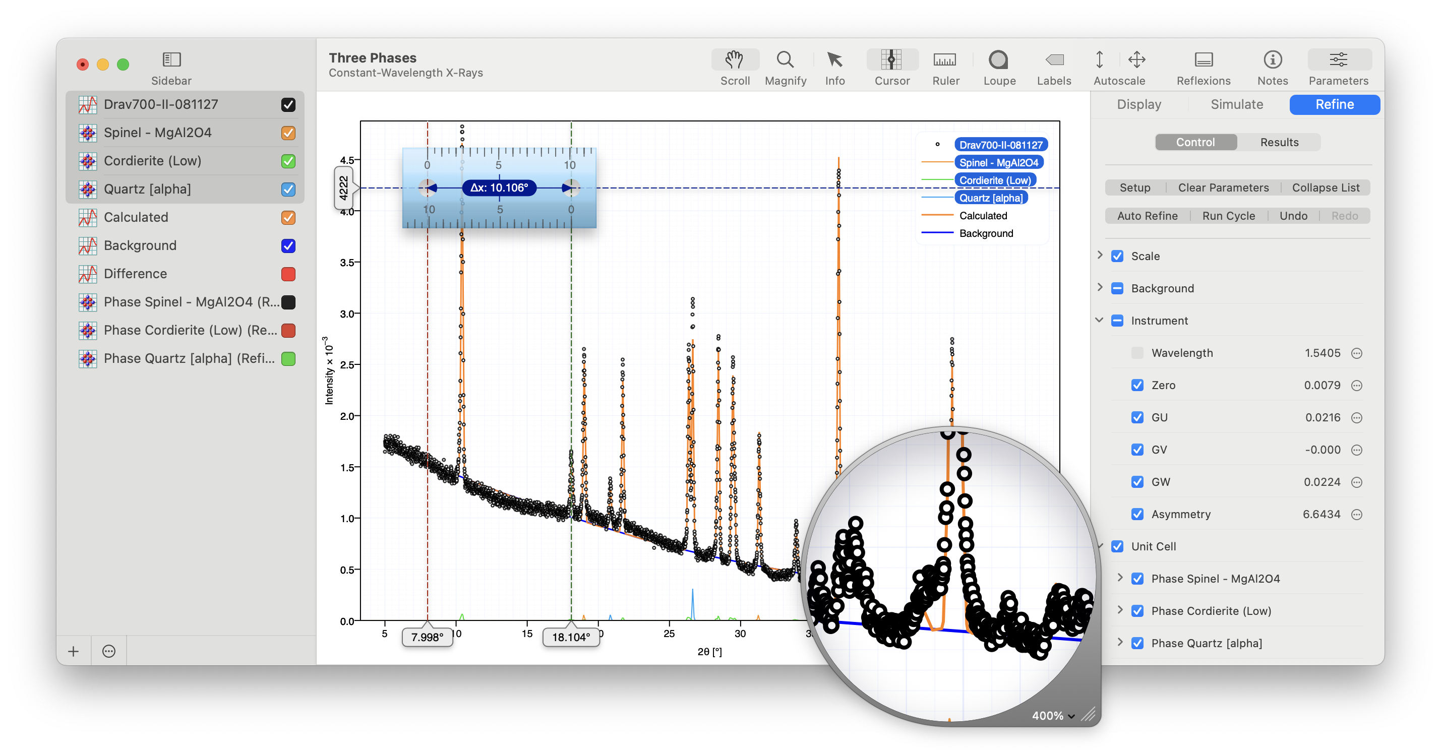The height and width of the screenshot is (755, 1441).
Task: Undo the last refinement
Action: click(x=1293, y=216)
